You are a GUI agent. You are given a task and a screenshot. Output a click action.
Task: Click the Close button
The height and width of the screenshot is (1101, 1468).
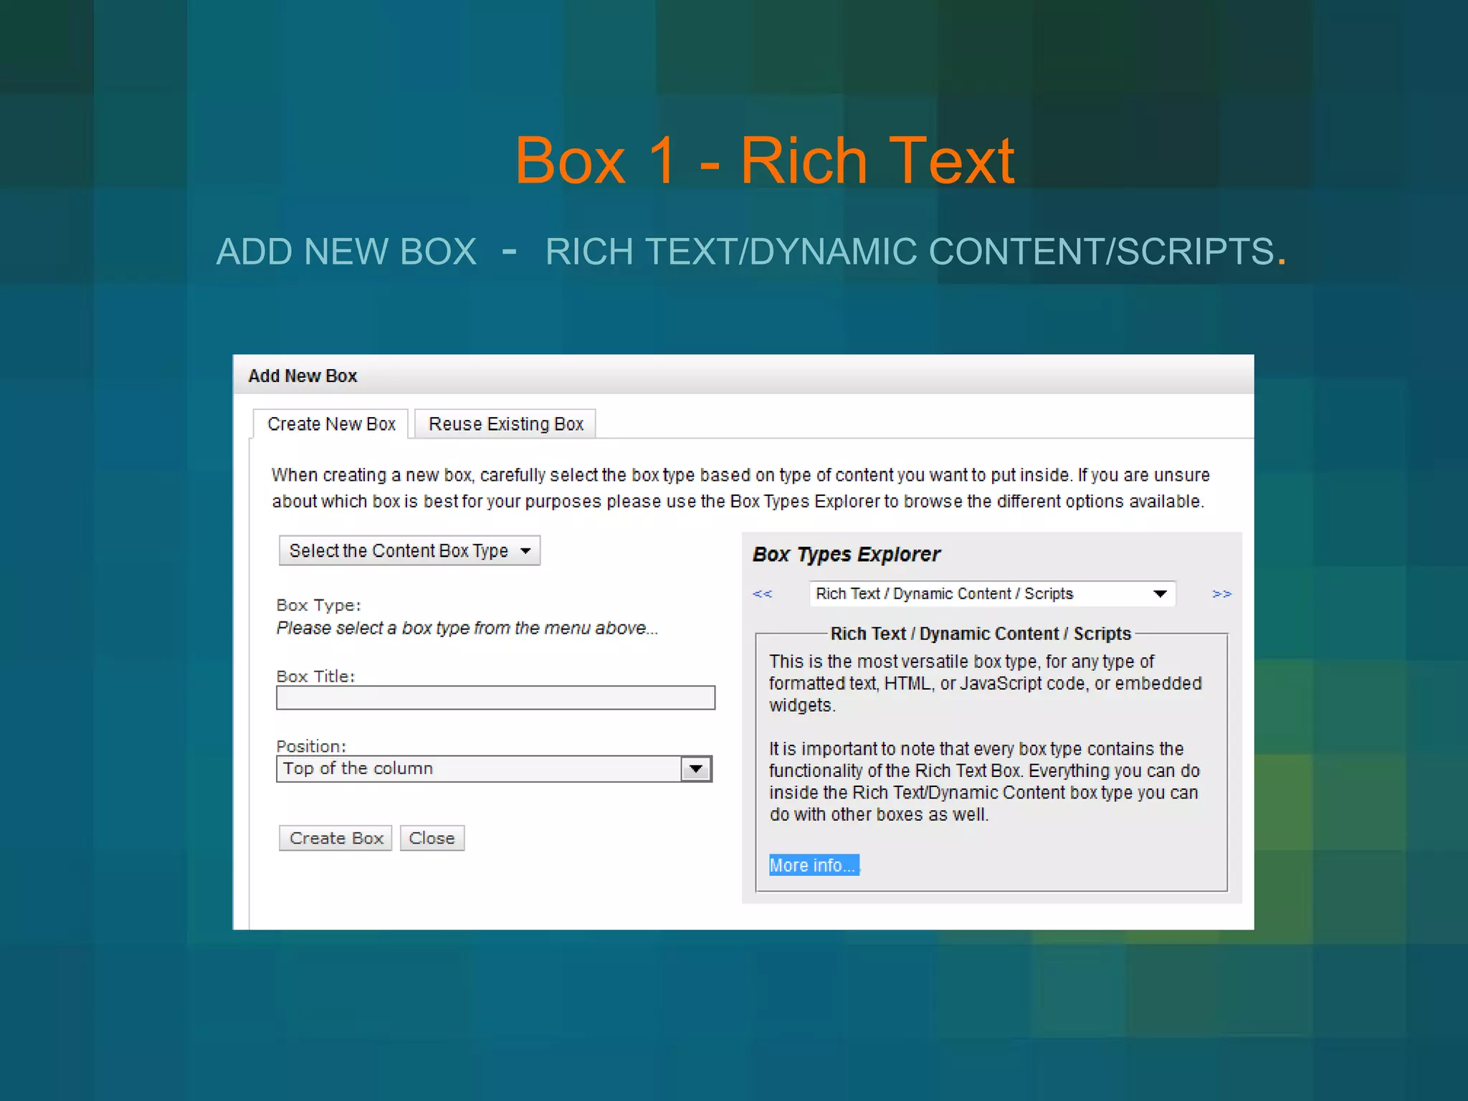coord(432,838)
